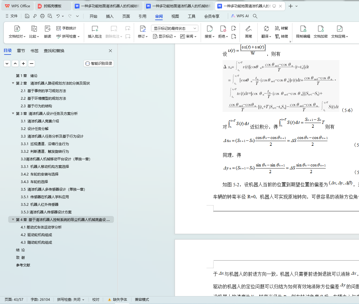Switch to WPS Office home tab
Image resolution: width=359 pixels, height=304 pixels.
click(x=18, y=6)
